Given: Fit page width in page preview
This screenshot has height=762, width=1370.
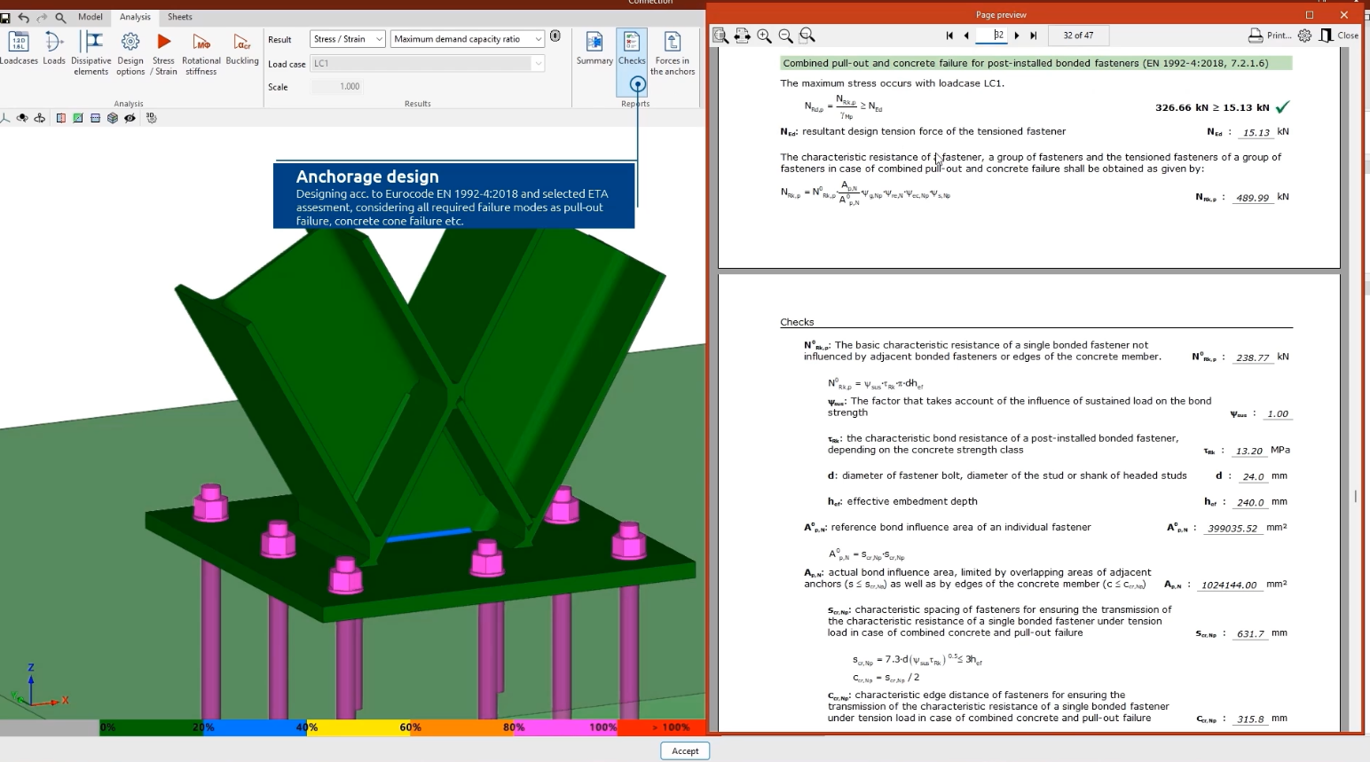Looking at the screenshot, I should 743,35.
